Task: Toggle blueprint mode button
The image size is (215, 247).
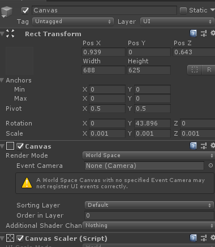Action: (195, 70)
